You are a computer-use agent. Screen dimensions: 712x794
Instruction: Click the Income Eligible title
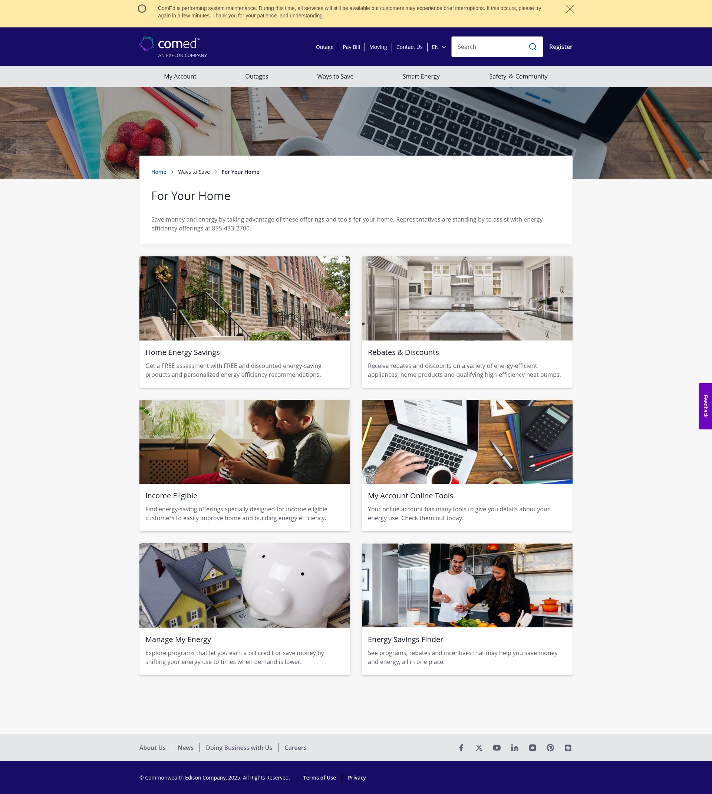click(171, 496)
